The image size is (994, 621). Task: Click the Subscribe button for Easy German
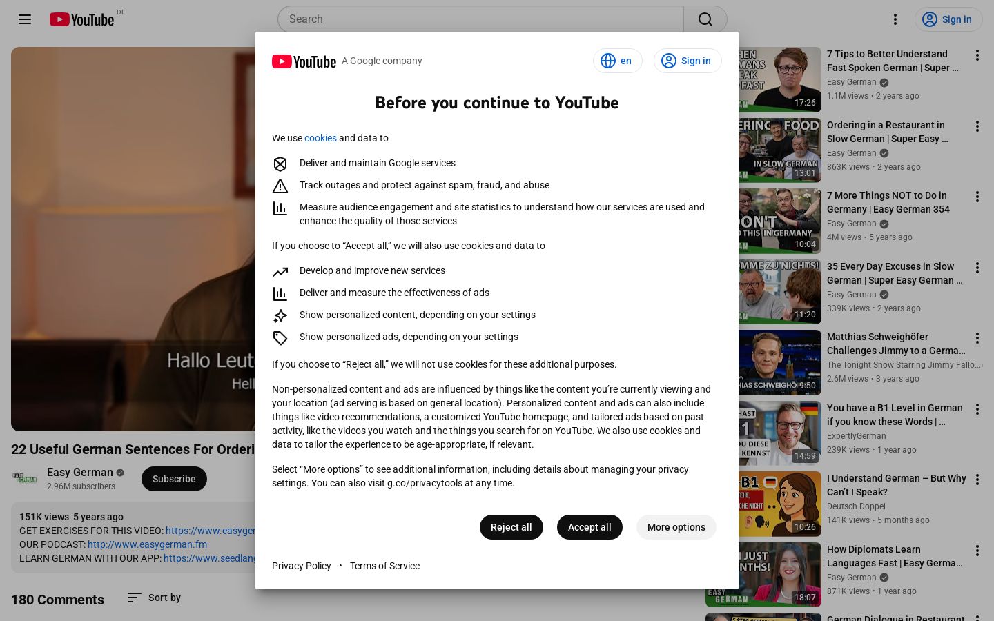point(174,479)
